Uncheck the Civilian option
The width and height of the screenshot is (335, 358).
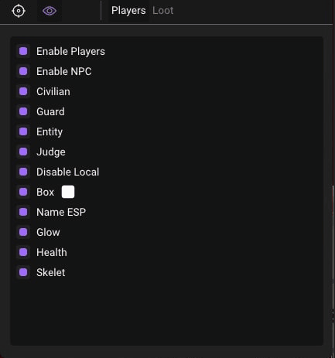tap(23, 91)
